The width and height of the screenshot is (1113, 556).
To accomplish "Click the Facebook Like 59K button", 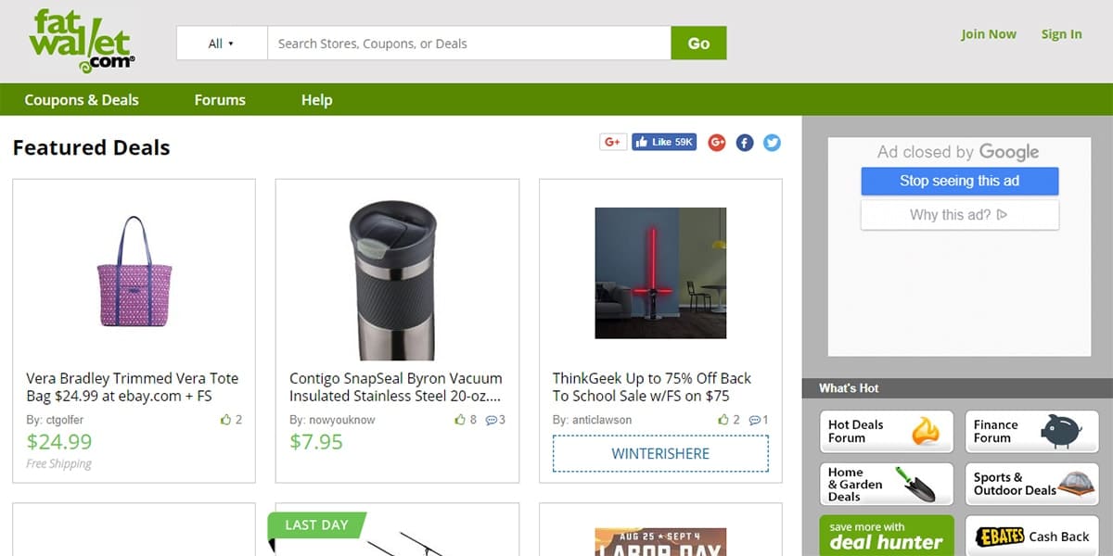I will click(663, 142).
